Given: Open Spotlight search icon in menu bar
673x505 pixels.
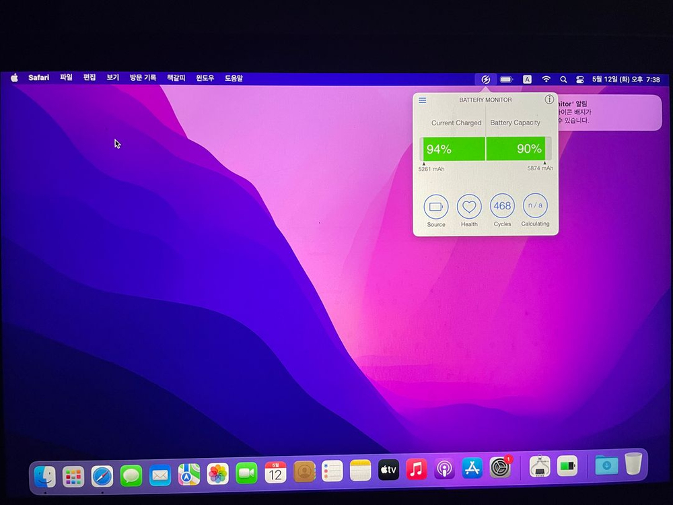Looking at the screenshot, I should 563,79.
